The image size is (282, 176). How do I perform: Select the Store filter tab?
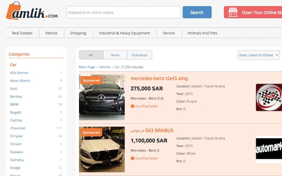(115, 55)
